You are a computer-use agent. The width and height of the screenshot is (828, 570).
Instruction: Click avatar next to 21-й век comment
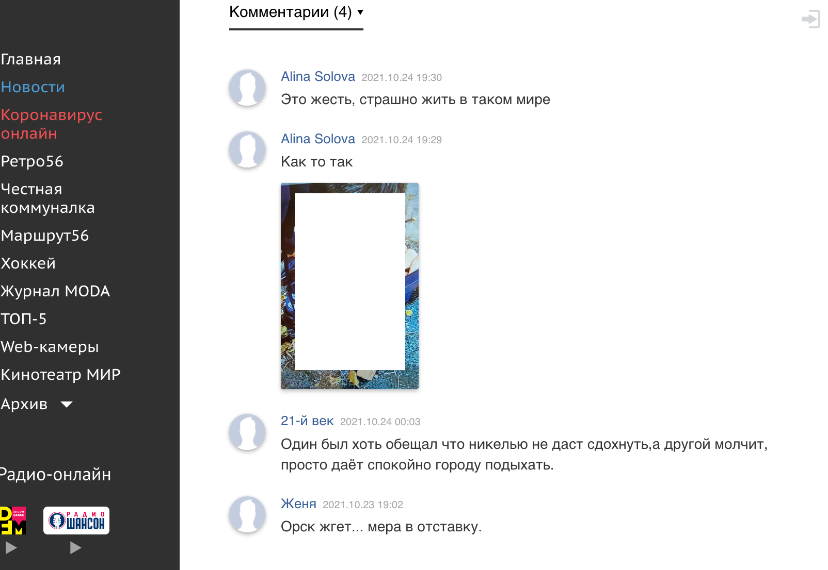pyautogui.click(x=247, y=432)
